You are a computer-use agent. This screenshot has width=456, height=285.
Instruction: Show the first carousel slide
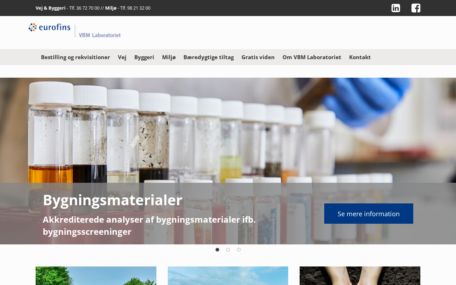tap(217, 250)
